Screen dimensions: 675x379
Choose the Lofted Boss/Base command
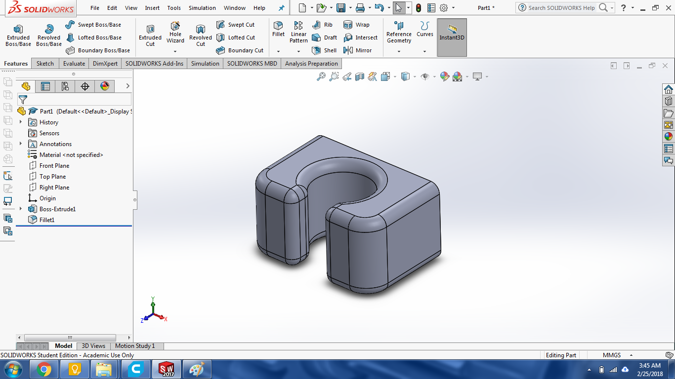pyautogui.click(x=93, y=38)
